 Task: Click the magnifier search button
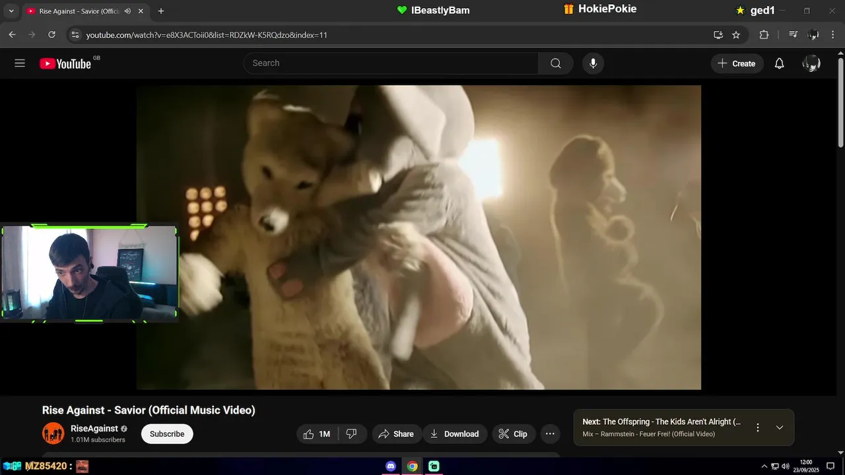click(x=556, y=63)
